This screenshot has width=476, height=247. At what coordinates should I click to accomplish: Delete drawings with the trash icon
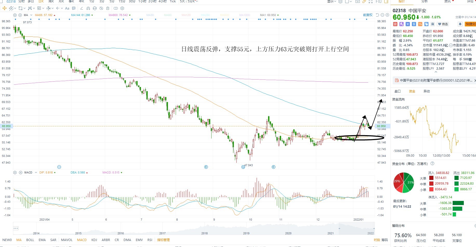click(108, 8)
